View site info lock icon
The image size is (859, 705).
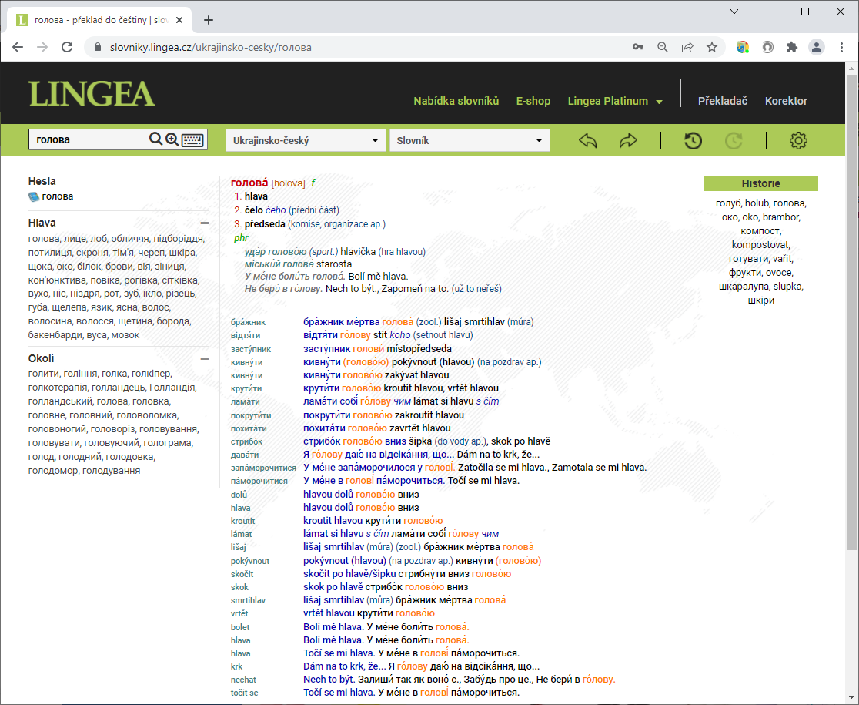click(x=98, y=47)
